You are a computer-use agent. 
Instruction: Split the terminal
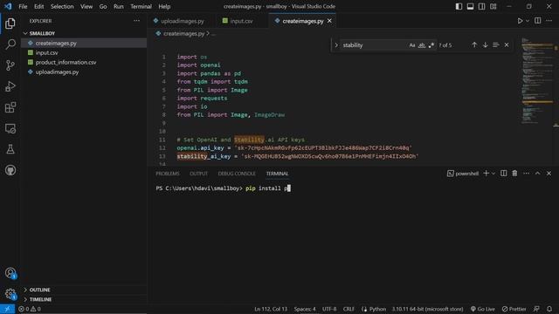coord(503,174)
